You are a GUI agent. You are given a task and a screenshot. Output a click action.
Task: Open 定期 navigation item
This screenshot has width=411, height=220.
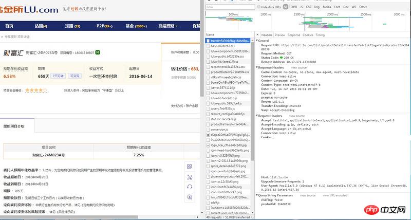tap(72, 26)
